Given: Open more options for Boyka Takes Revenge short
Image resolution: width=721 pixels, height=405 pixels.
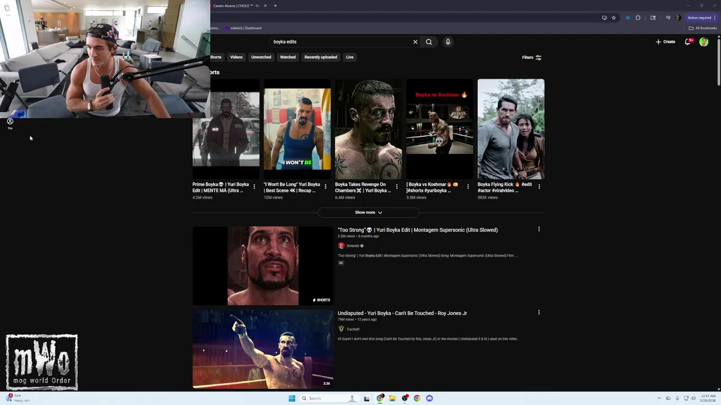Looking at the screenshot, I should coord(397,187).
